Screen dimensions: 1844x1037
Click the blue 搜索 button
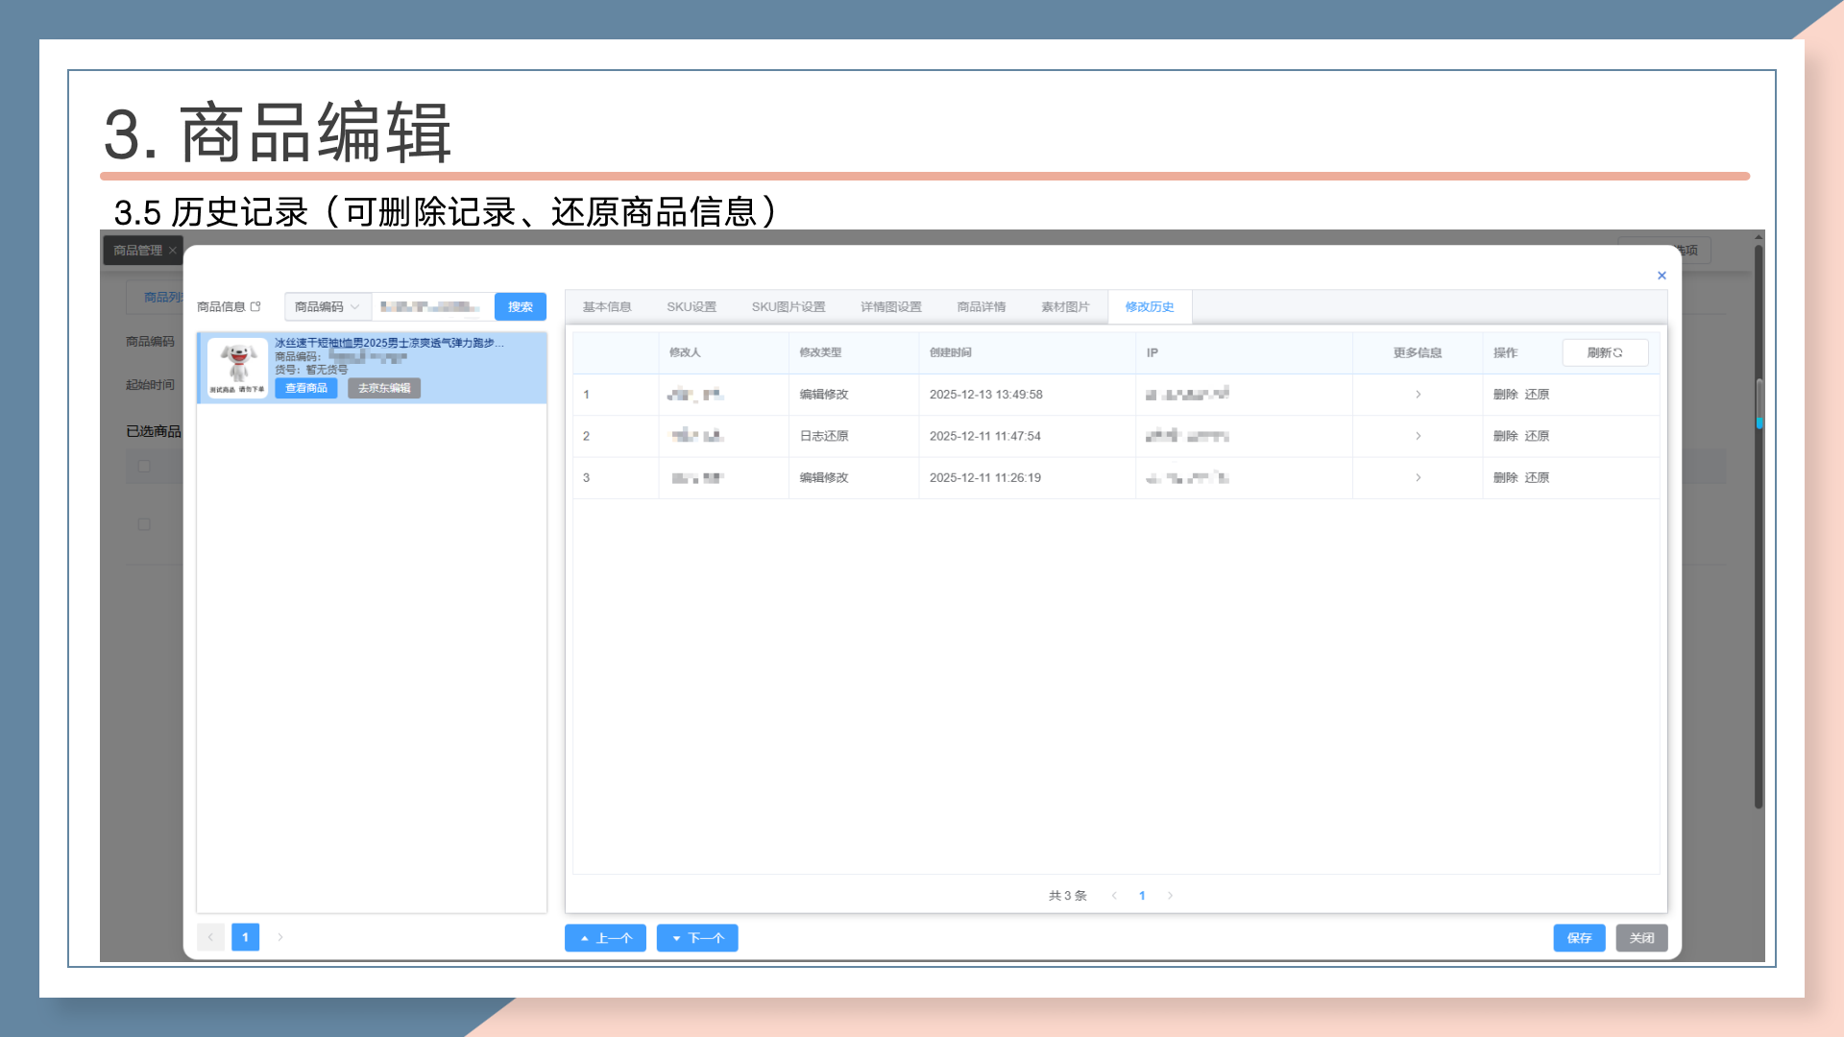[520, 307]
